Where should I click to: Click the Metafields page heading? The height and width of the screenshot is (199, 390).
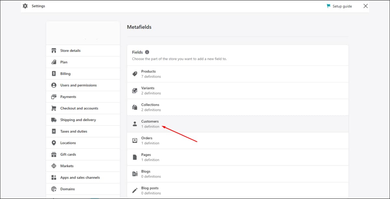(x=139, y=27)
